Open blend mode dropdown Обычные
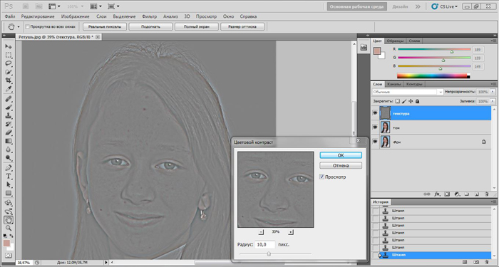The height and width of the screenshot is (267, 499). [x=407, y=92]
